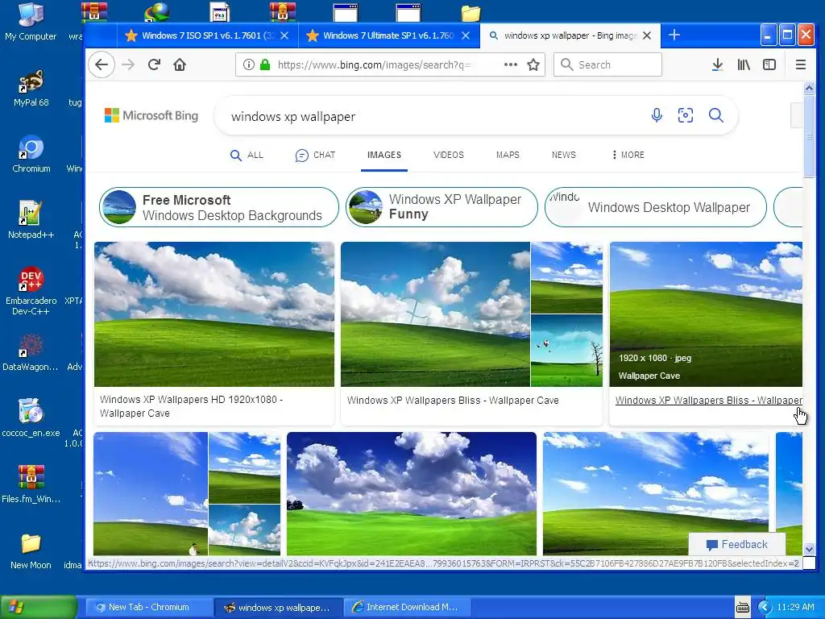The image size is (825, 619).
Task: Click Bing's magnifier search button
Action: tap(716, 115)
